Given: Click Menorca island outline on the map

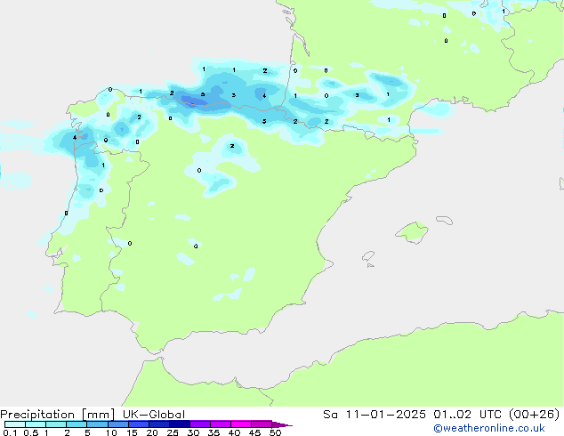Looking at the screenshot, I should point(445,220).
